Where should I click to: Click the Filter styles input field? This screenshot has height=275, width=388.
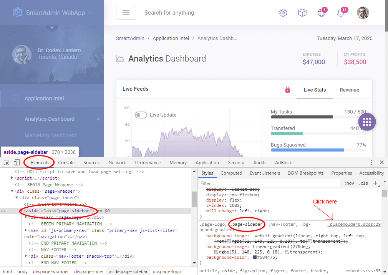(x=269, y=183)
